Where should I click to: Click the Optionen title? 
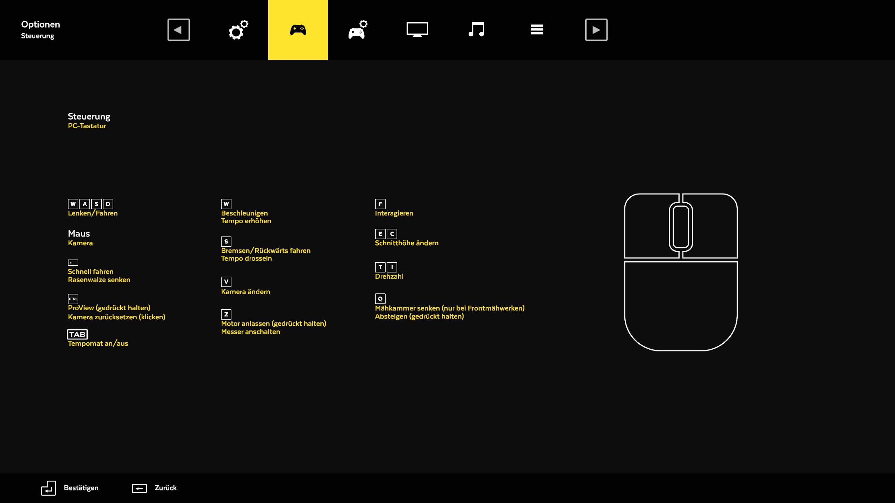[x=41, y=24]
